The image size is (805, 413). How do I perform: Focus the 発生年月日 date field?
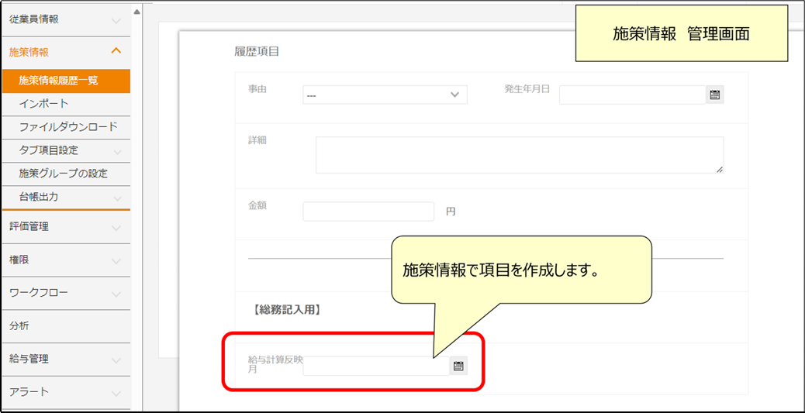point(633,95)
